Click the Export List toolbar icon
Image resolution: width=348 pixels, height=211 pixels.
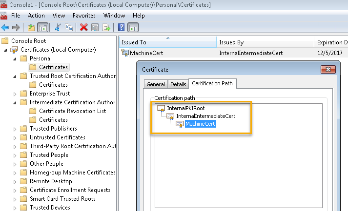coord(106,27)
